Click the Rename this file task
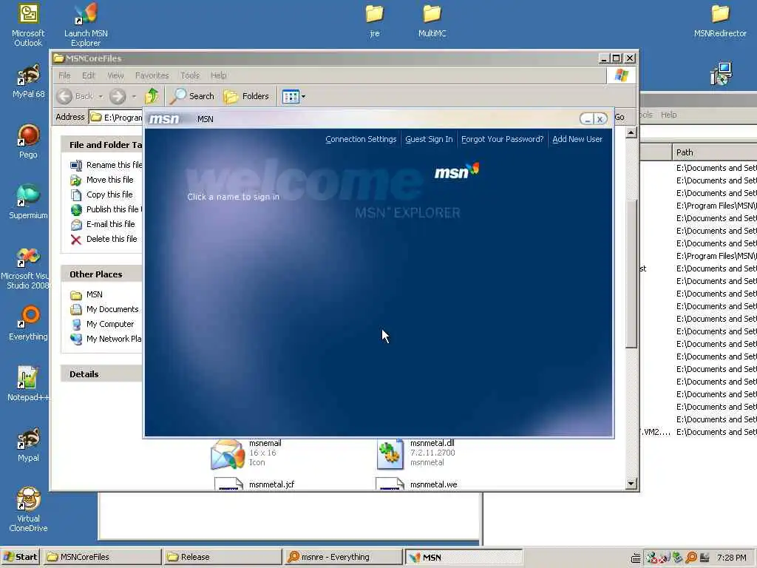Screen dimensions: 757x568 click(x=106, y=165)
